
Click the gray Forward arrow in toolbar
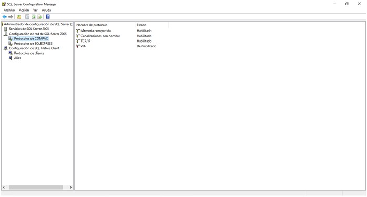11,17
